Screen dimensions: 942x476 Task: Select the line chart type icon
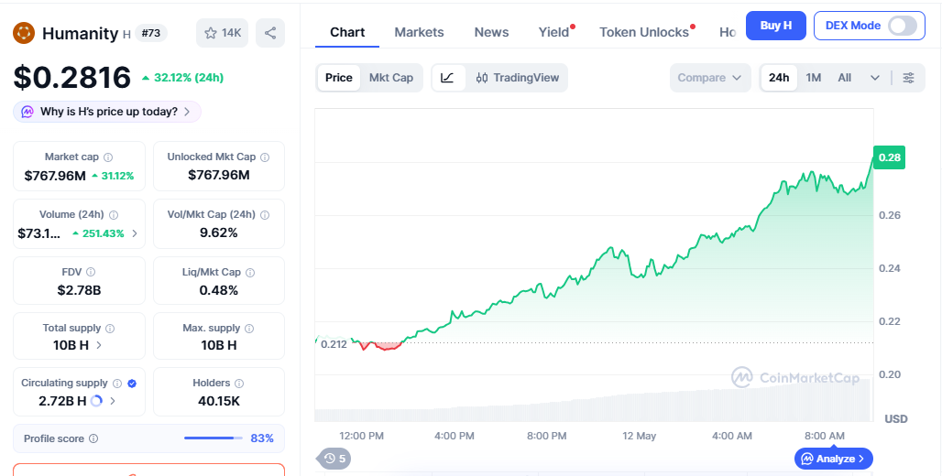[x=447, y=78]
